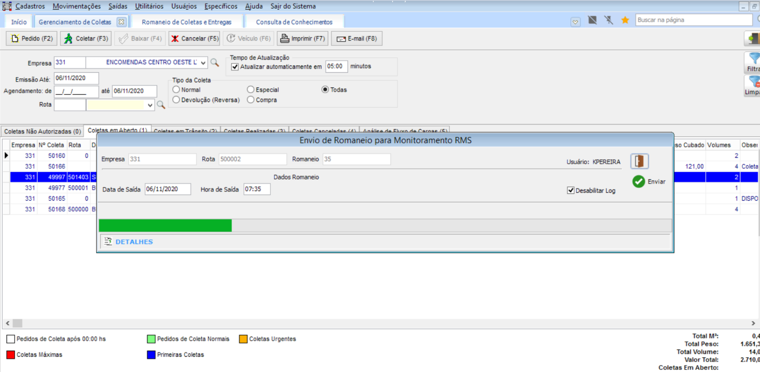Click the exit door icon on the main toolbar
The height and width of the screenshot is (372, 760).
pos(752,39)
